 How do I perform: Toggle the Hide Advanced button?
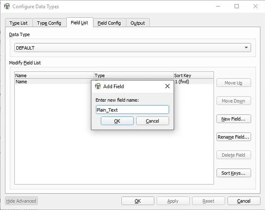point(22,201)
